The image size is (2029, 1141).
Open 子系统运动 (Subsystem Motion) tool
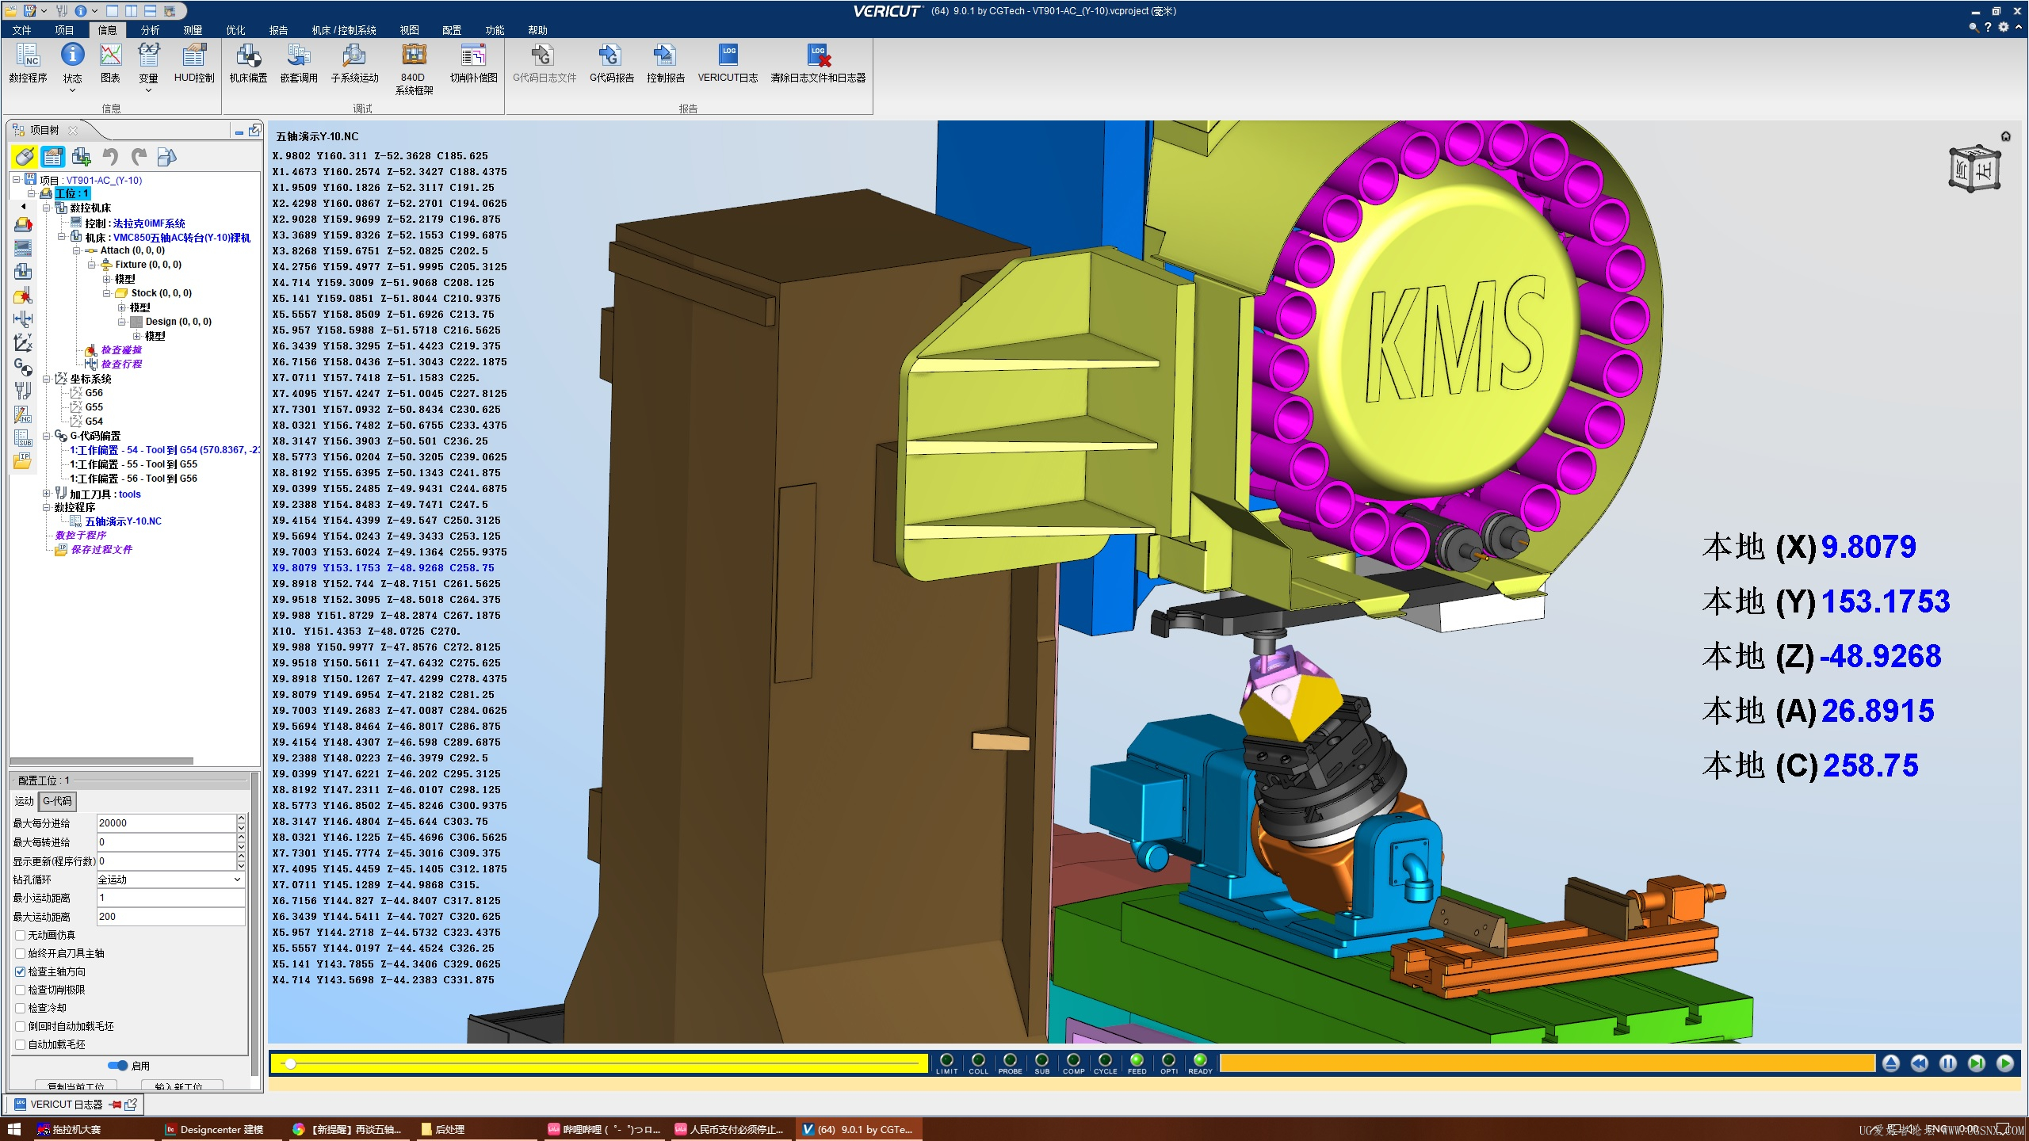point(354,63)
